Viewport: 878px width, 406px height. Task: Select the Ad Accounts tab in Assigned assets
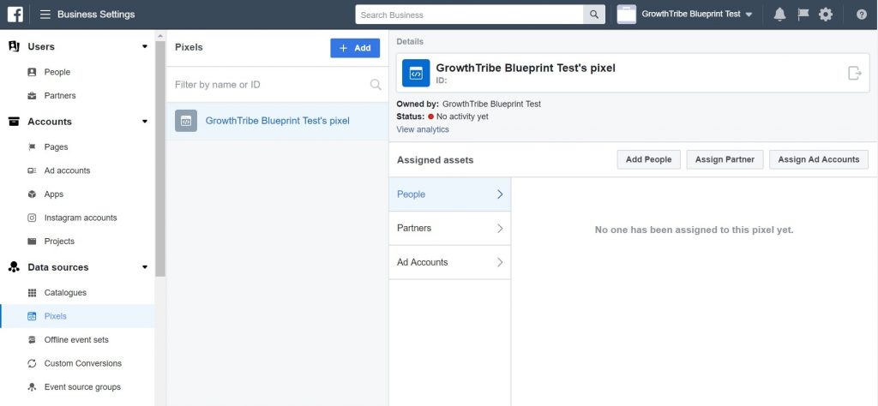(x=449, y=262)
